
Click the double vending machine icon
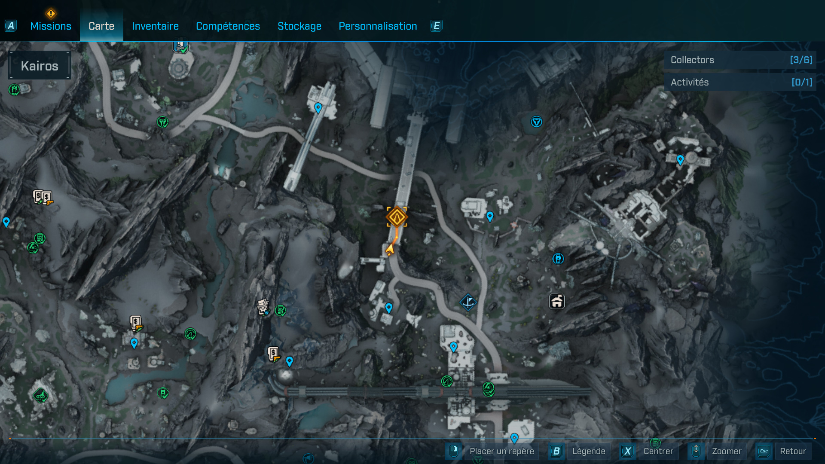pos(43,197)
